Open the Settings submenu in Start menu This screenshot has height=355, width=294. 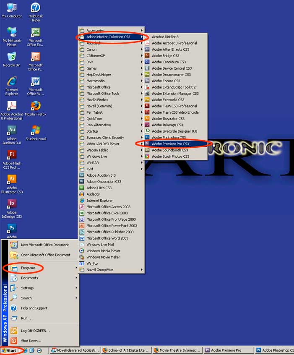(44, 288)
